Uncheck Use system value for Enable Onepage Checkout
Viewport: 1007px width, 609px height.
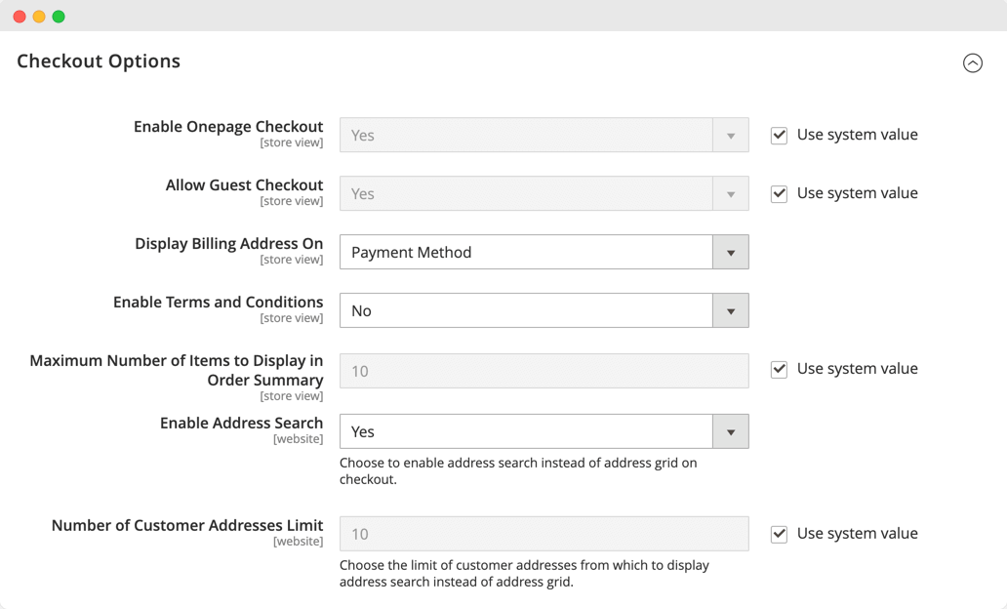[x=779, y=136]
